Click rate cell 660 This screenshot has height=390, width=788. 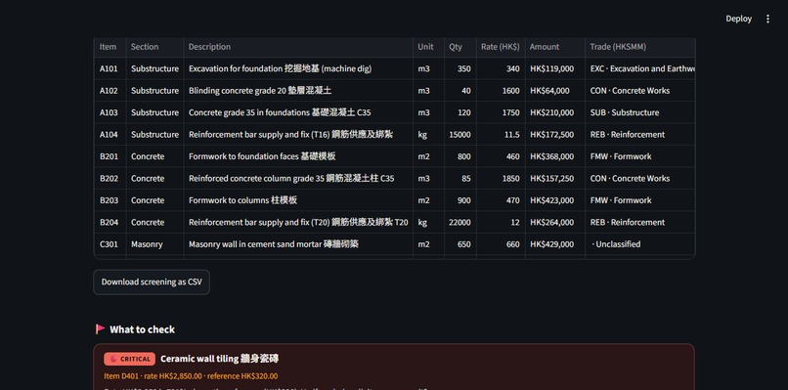501,244
